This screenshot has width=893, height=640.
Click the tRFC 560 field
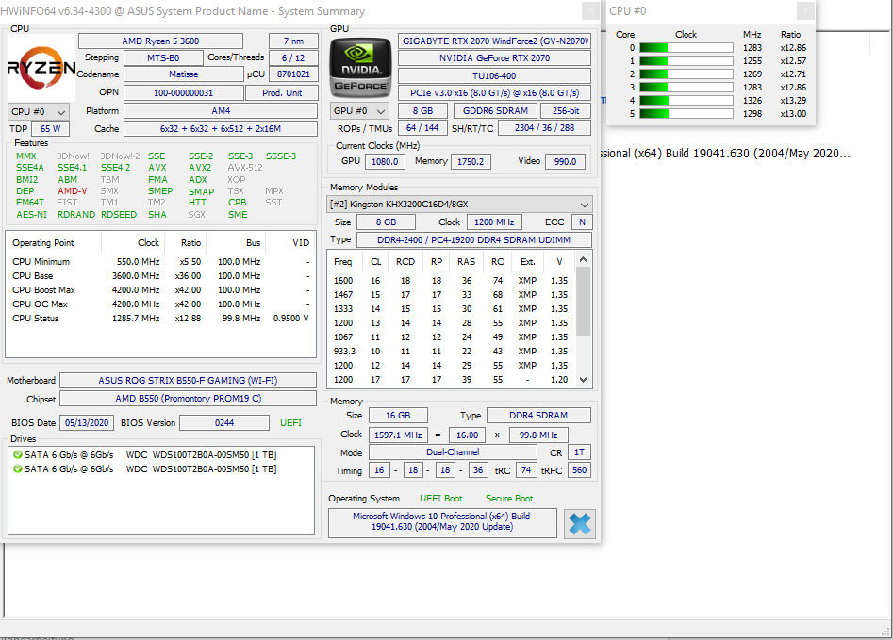tap(579, 470)
